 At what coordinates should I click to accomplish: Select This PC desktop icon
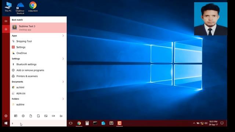tap(8, 7)
